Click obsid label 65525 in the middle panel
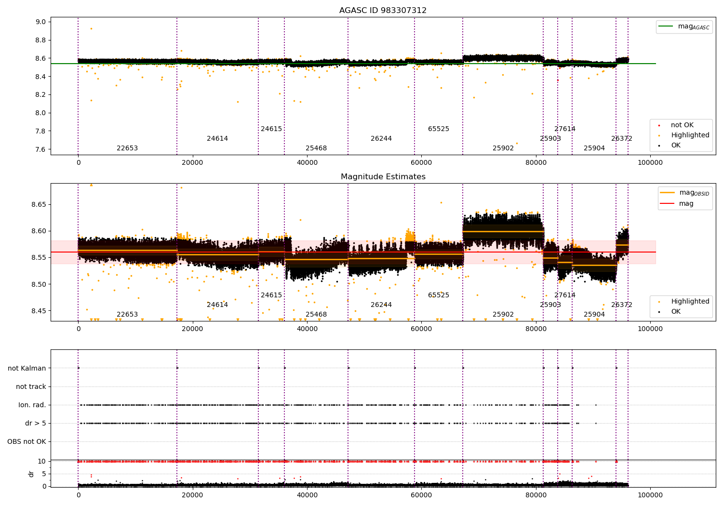The height and width of the screenshot is (506, 723). (x=439, y=295)
